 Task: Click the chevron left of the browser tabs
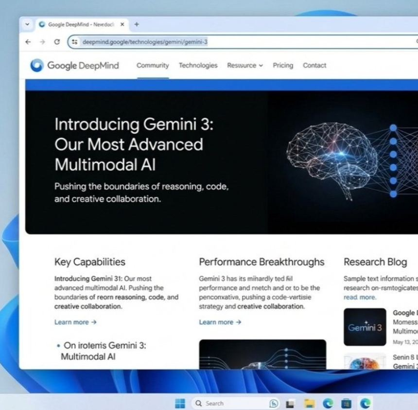[x=28, y=24]
